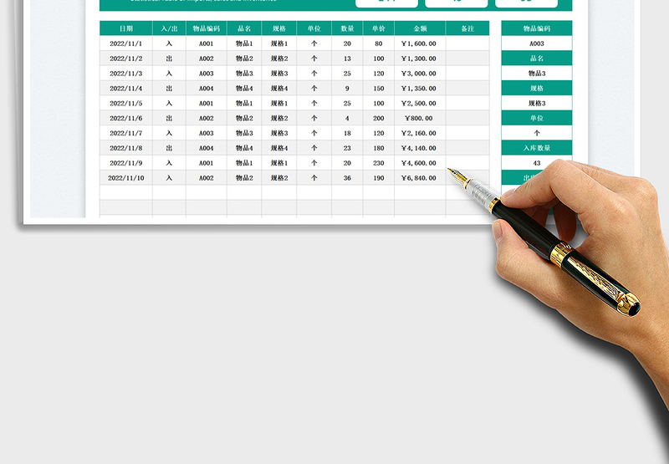
Task: Click the unit price cell showing 230
Action: point(379,163)
